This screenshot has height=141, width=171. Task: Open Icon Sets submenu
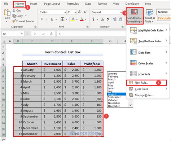pos(148,74)
